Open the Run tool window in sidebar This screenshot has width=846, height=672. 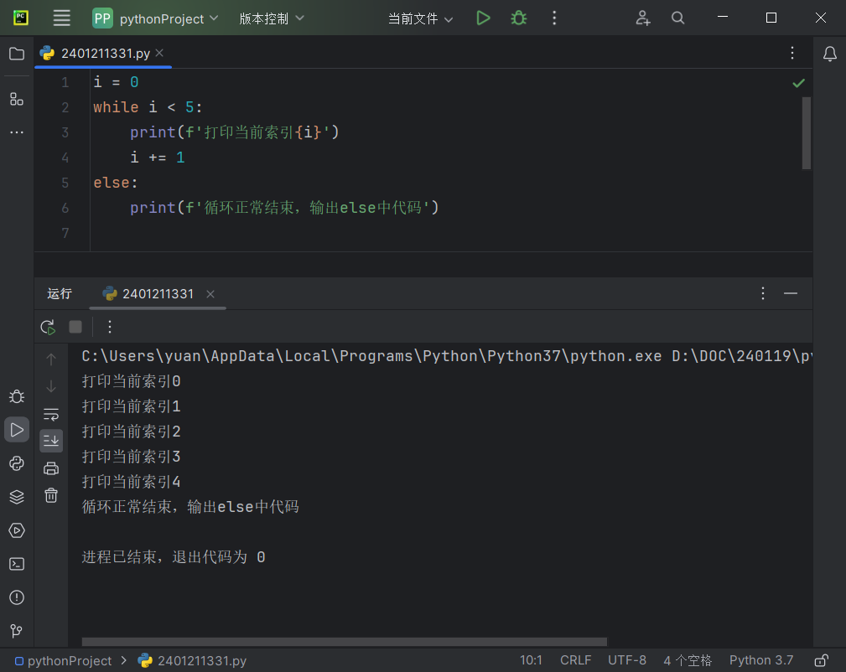coord(17,430)
